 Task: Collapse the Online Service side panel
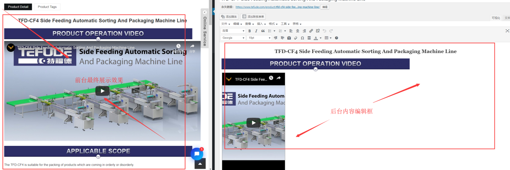[x=205, y=12]
